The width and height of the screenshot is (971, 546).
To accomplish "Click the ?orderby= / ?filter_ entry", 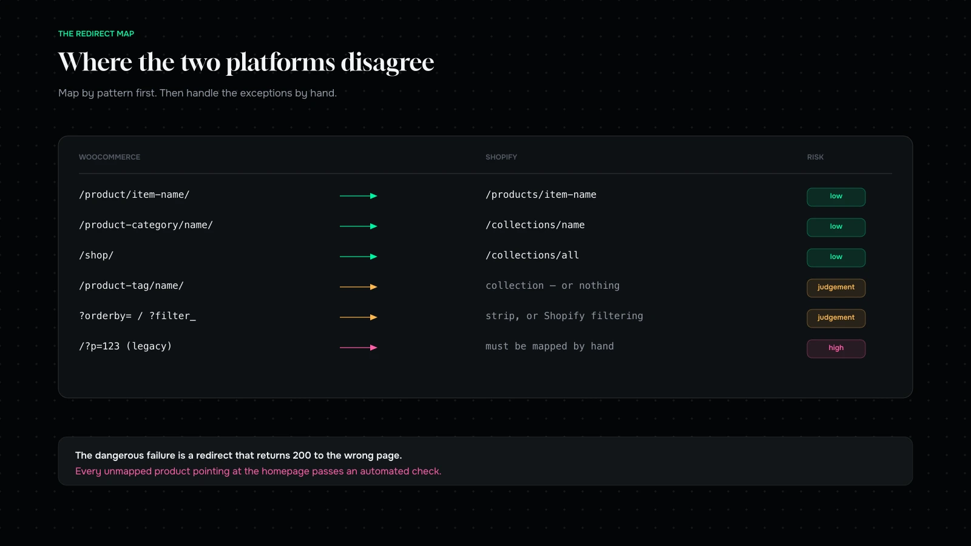I will 137,316.
